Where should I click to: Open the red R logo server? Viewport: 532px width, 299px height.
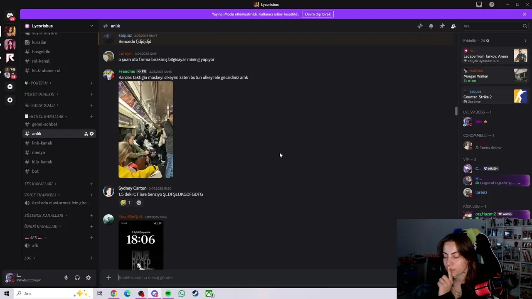click(x=10, y=58)
